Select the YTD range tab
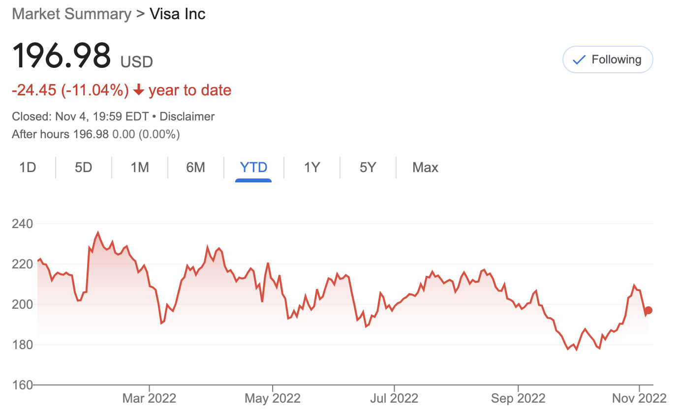 pos(253,168)
